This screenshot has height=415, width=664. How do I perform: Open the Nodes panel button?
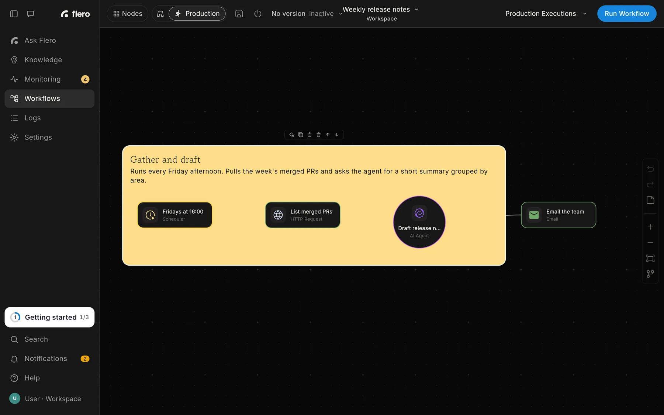[128, 14]
